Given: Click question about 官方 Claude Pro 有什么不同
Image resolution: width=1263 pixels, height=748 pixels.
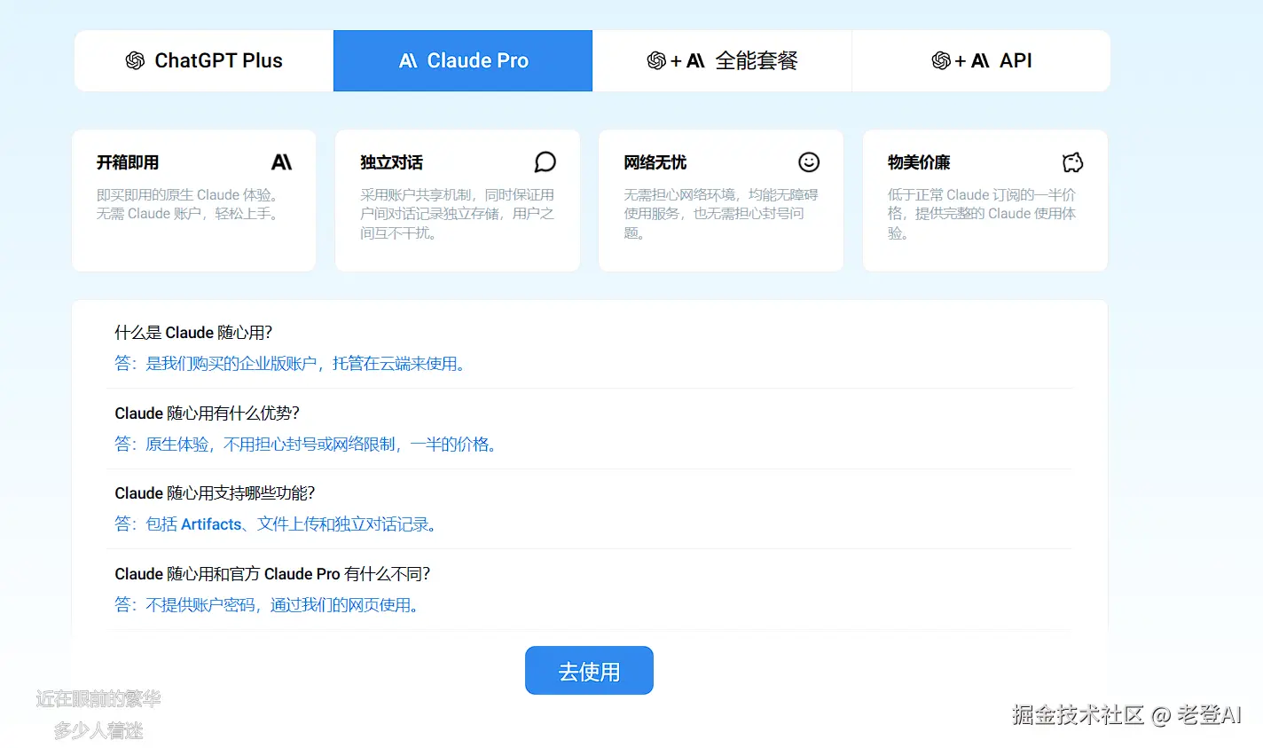Looking at the screenshot, I should point(272,574).
